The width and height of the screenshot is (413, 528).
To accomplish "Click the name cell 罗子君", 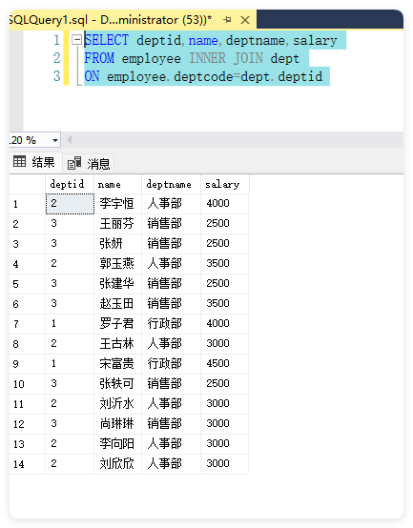I will (118, 324).
